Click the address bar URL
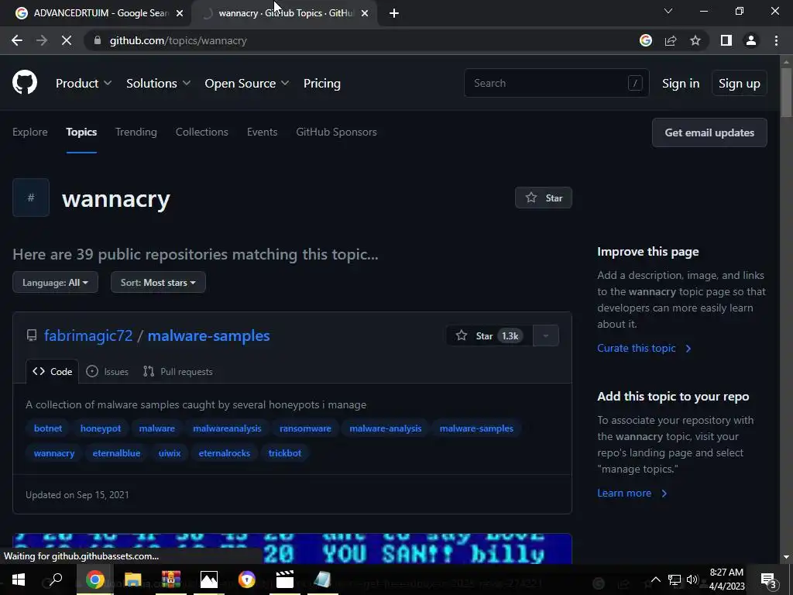Viewport: 793px width, 595px height. 178,40
